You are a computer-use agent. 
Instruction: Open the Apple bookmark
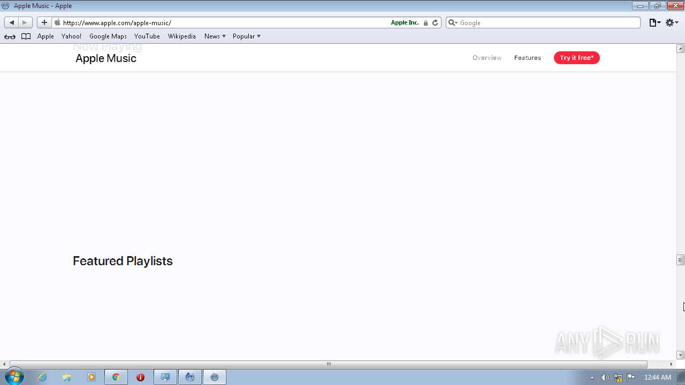coord(45,36)
